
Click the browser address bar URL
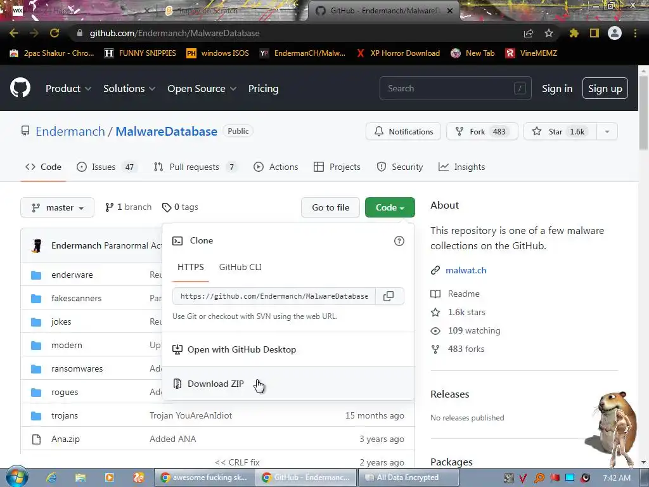pos(174,33)
